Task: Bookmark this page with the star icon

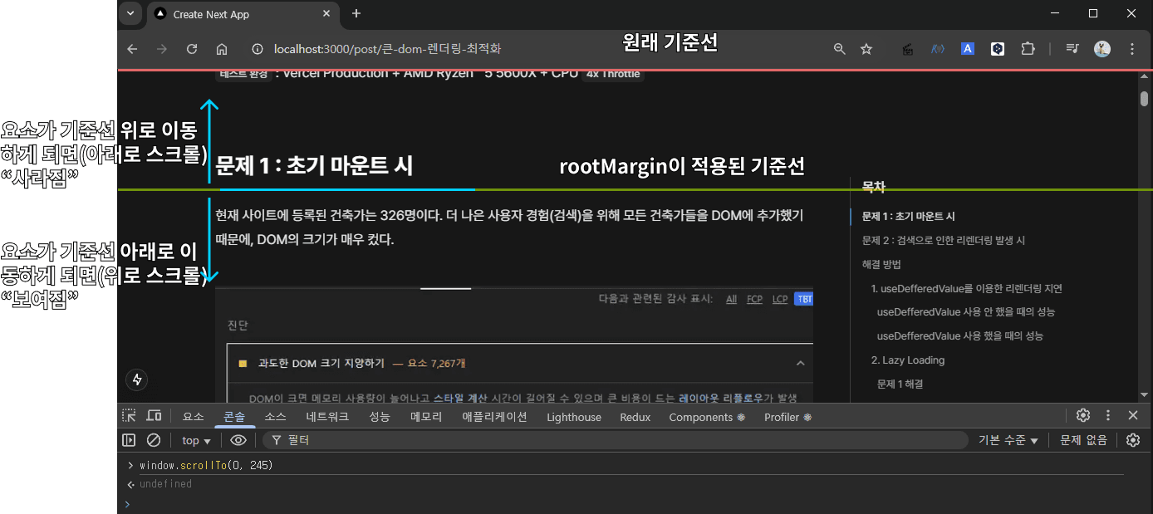Action: [x=866, y=49]
